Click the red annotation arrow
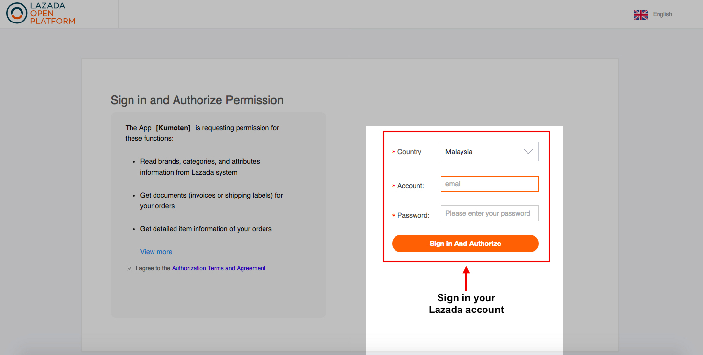Viewport: 703px width, 355px height. pyautogui.click(x=466, y=278)
